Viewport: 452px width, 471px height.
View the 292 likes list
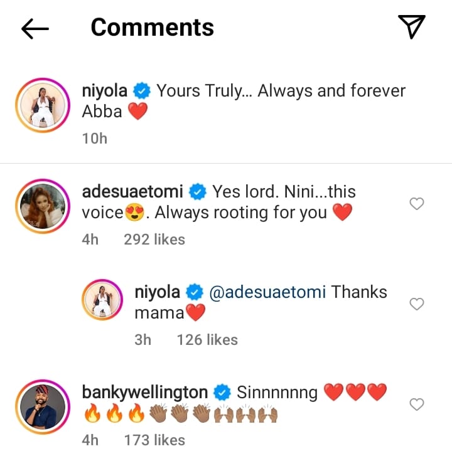click(154, 239)
